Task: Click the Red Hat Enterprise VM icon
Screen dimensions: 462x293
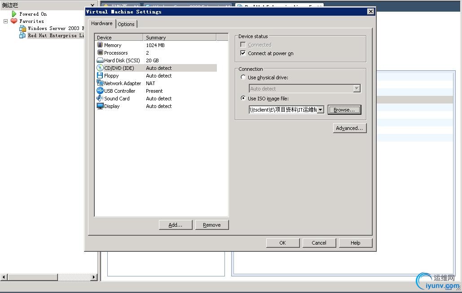Action: [x=22, y=35]
